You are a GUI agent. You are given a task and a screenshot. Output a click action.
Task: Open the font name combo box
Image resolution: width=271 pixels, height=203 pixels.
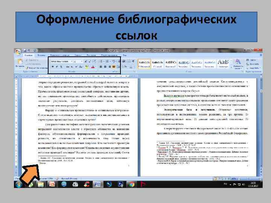[x=61, y=61]
